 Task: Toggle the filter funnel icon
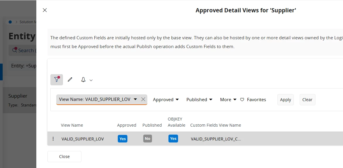tap(57, 79)
